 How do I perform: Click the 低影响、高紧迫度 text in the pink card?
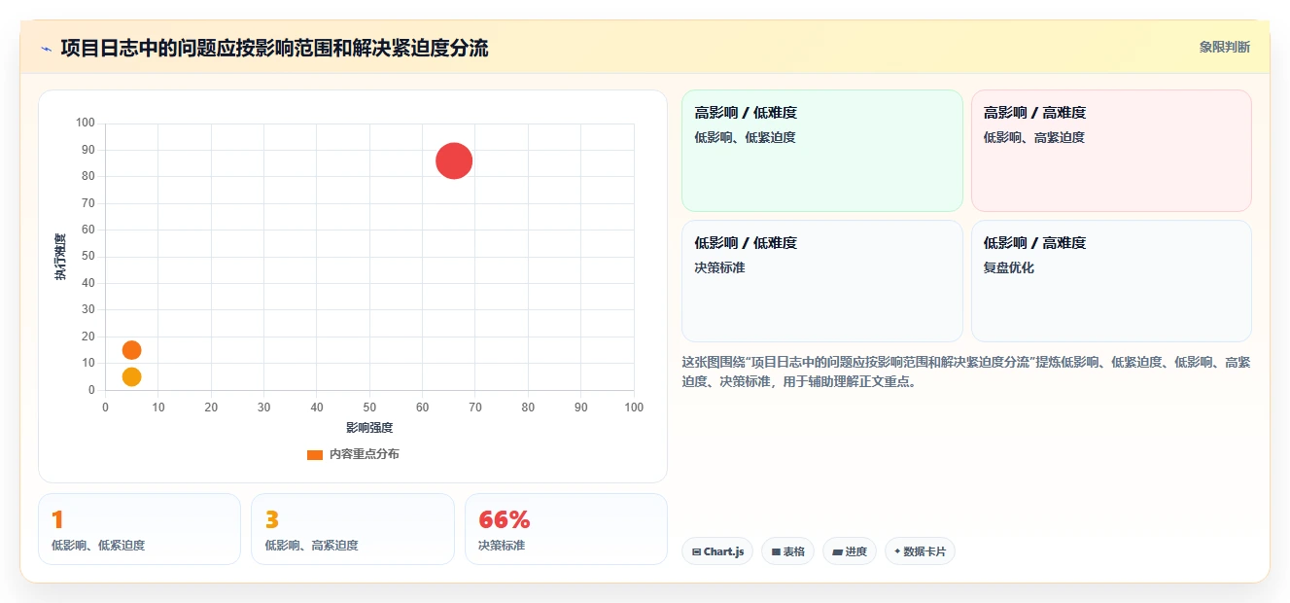click(x=1034, y=137)
